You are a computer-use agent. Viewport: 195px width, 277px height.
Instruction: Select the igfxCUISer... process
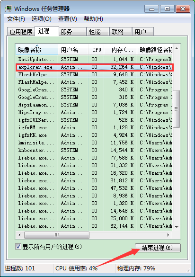tap(94, 120)
